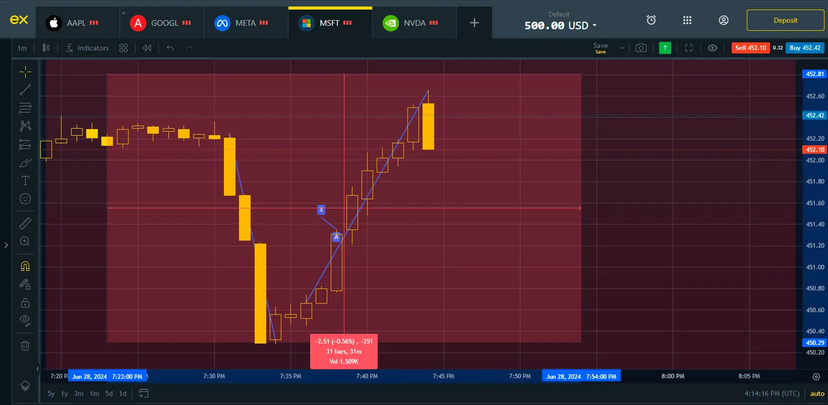
Task: Expand the Save layout dropdown arrow
Action: (x=622, y=48)
